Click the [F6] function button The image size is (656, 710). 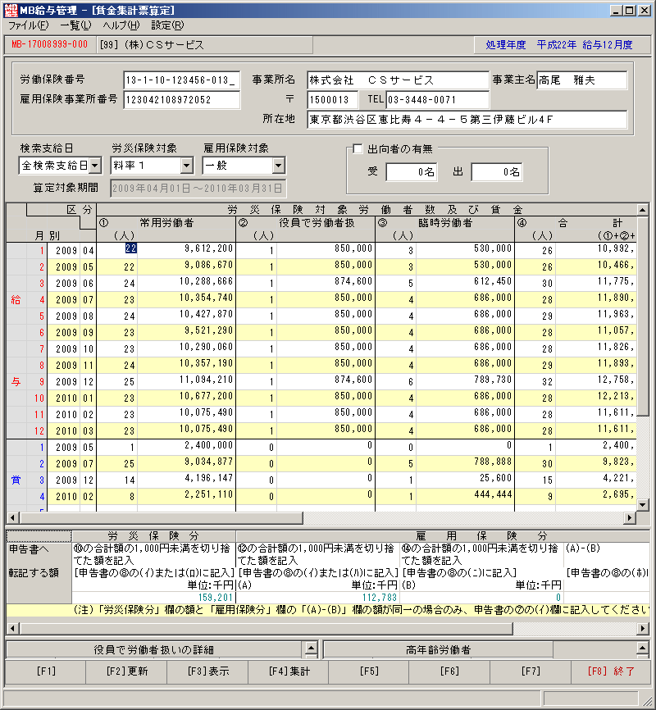pyautogui.click(x=449, y=671)
